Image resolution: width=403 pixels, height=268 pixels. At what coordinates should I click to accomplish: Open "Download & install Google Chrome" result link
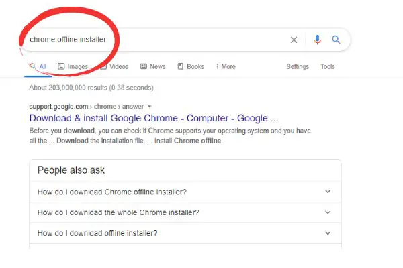pyautogui.click(x=154, y=118)
